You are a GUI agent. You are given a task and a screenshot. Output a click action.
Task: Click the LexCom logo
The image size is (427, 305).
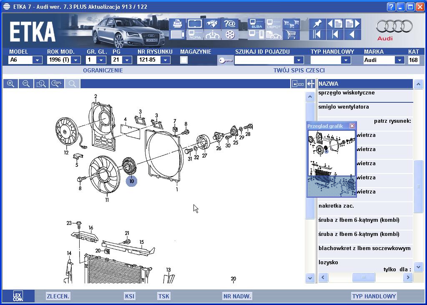point(18,296)
